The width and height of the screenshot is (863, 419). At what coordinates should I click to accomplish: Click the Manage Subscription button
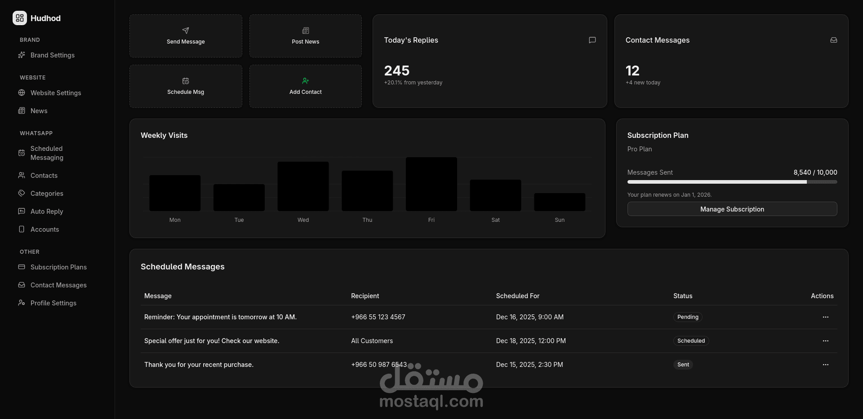(x=732, y=209)
